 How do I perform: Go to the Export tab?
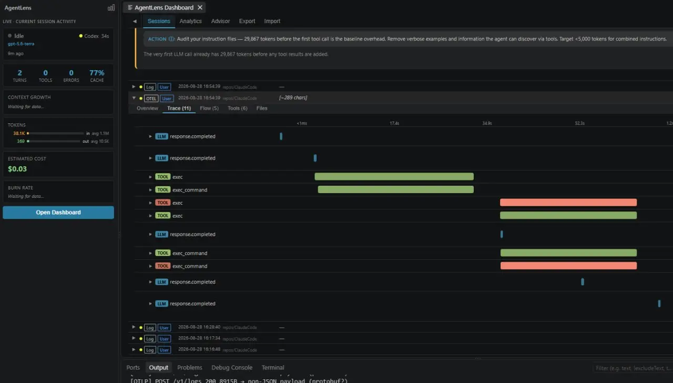pos(247,21)
